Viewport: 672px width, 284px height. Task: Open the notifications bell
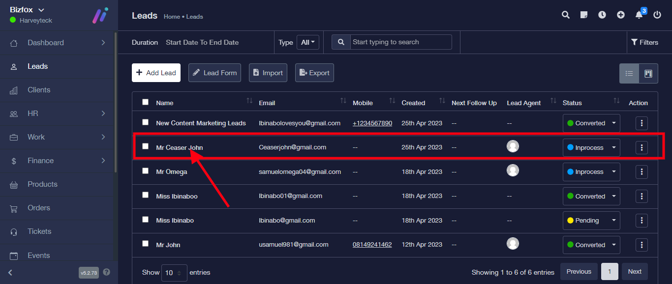click(x=639, y=15)
